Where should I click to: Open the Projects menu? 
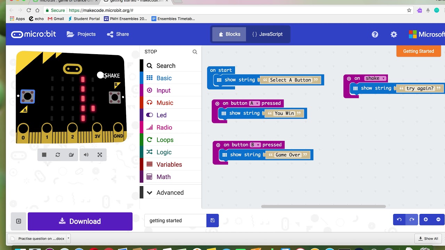[x=81, y=34]
